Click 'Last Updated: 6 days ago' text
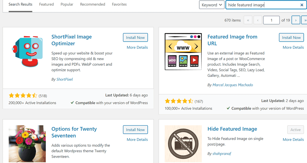Screen dimensions: 307x163 pyautogui.click(x=126, y=95)
